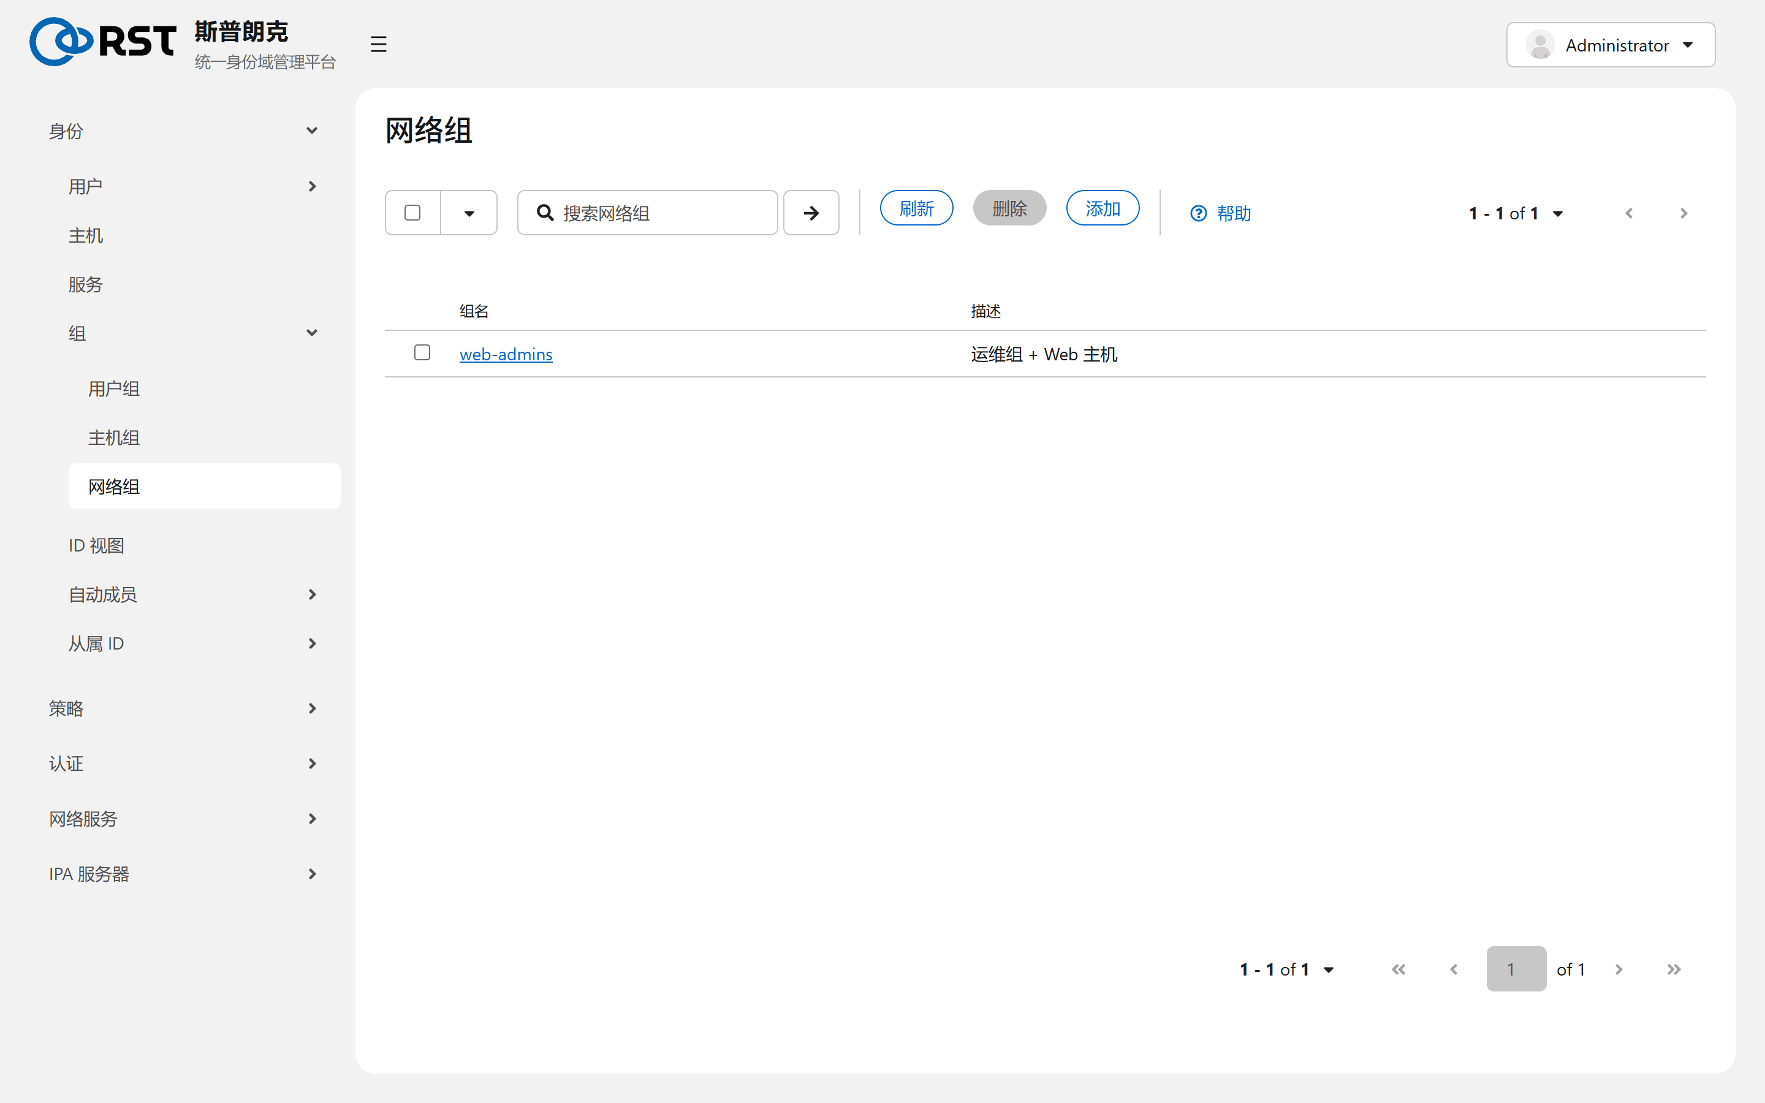This screenshot has width=1765, height=1103.
Task: Expand the 从属 ID navigation item
Action: pos(194,643)
